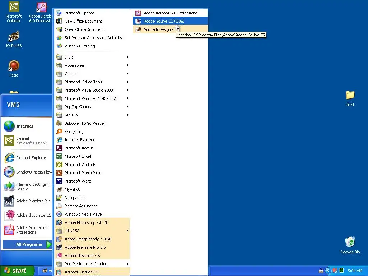Click the tray expand arrow button
This screenshot has height=276, width=368.
point(328,271)
